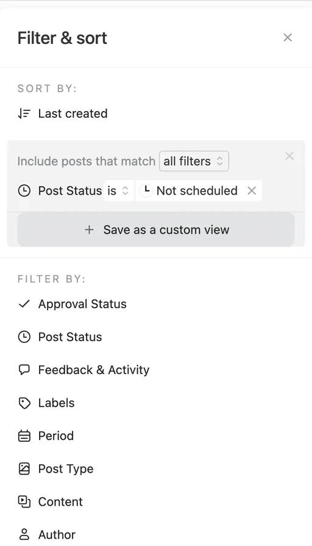Select Approval Status filter option
This screenshot has height=546, width=312.
82,304
